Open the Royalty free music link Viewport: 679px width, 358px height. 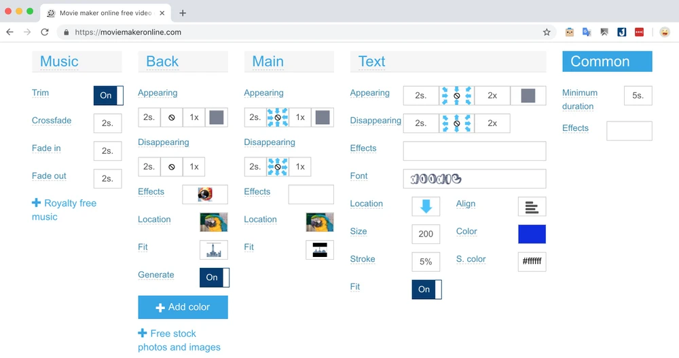[x=64, y=210]
